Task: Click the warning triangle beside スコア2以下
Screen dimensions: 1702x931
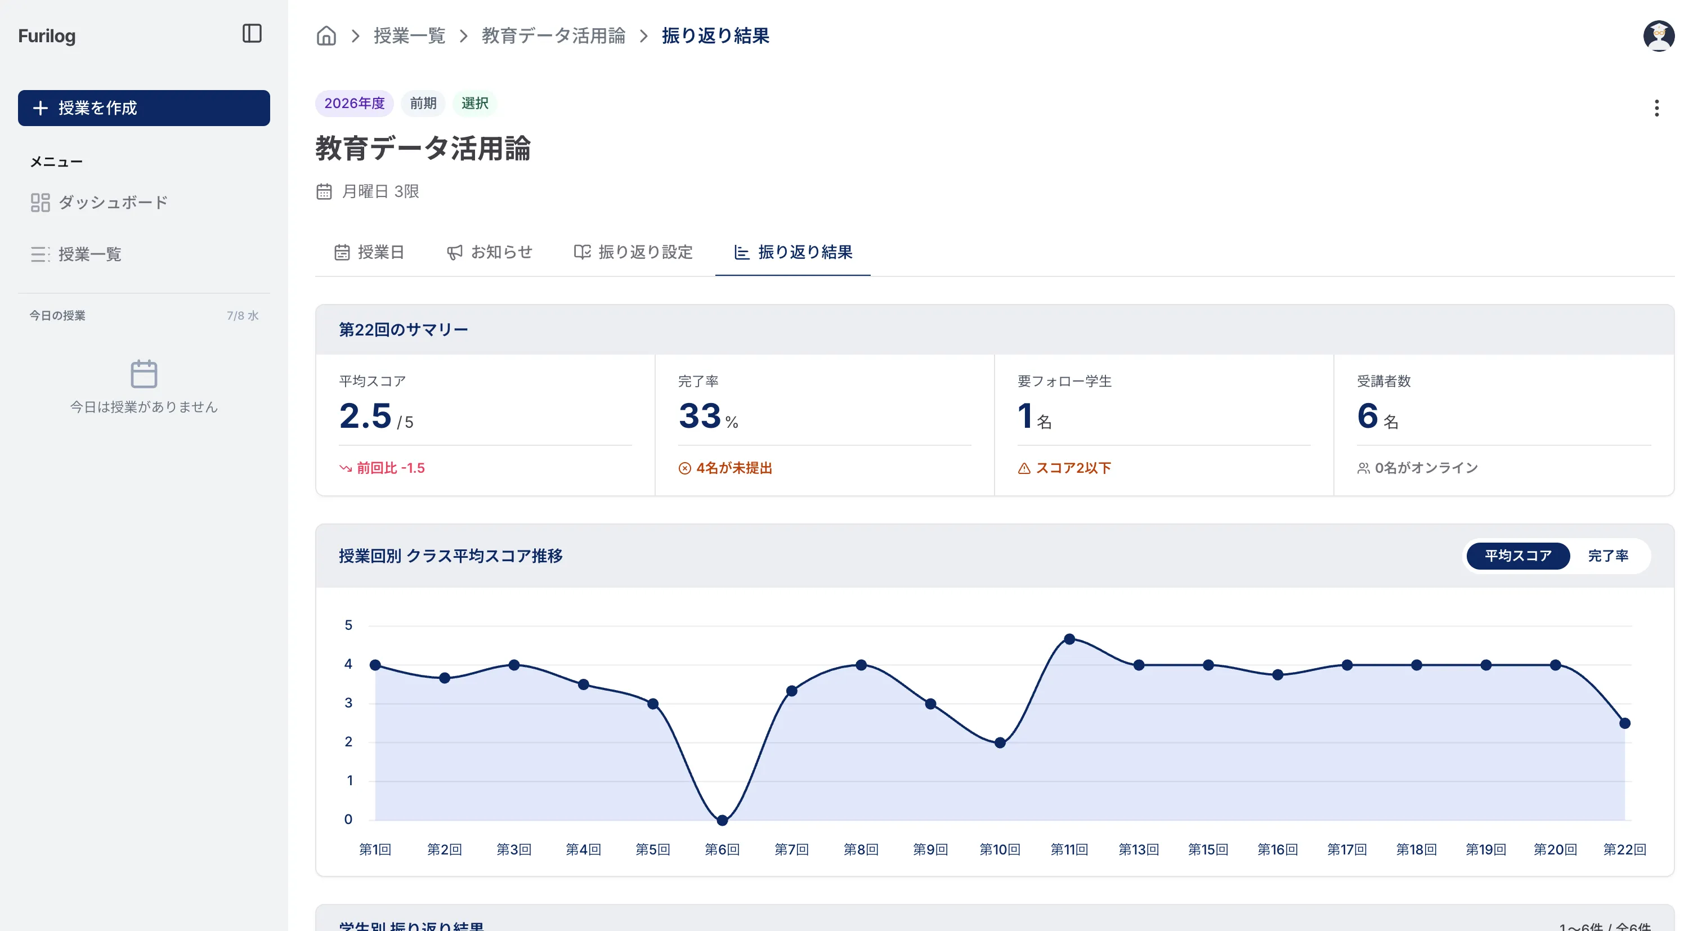Action: [x=1024, y=468]
